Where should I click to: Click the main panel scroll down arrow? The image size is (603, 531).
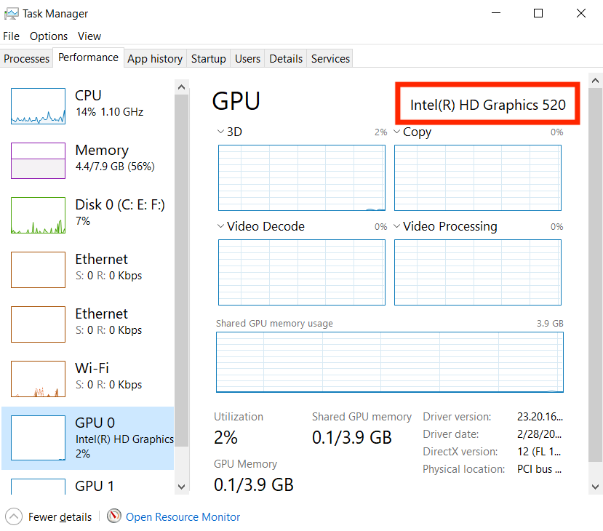pyautogui.click(x=595, y=487)
